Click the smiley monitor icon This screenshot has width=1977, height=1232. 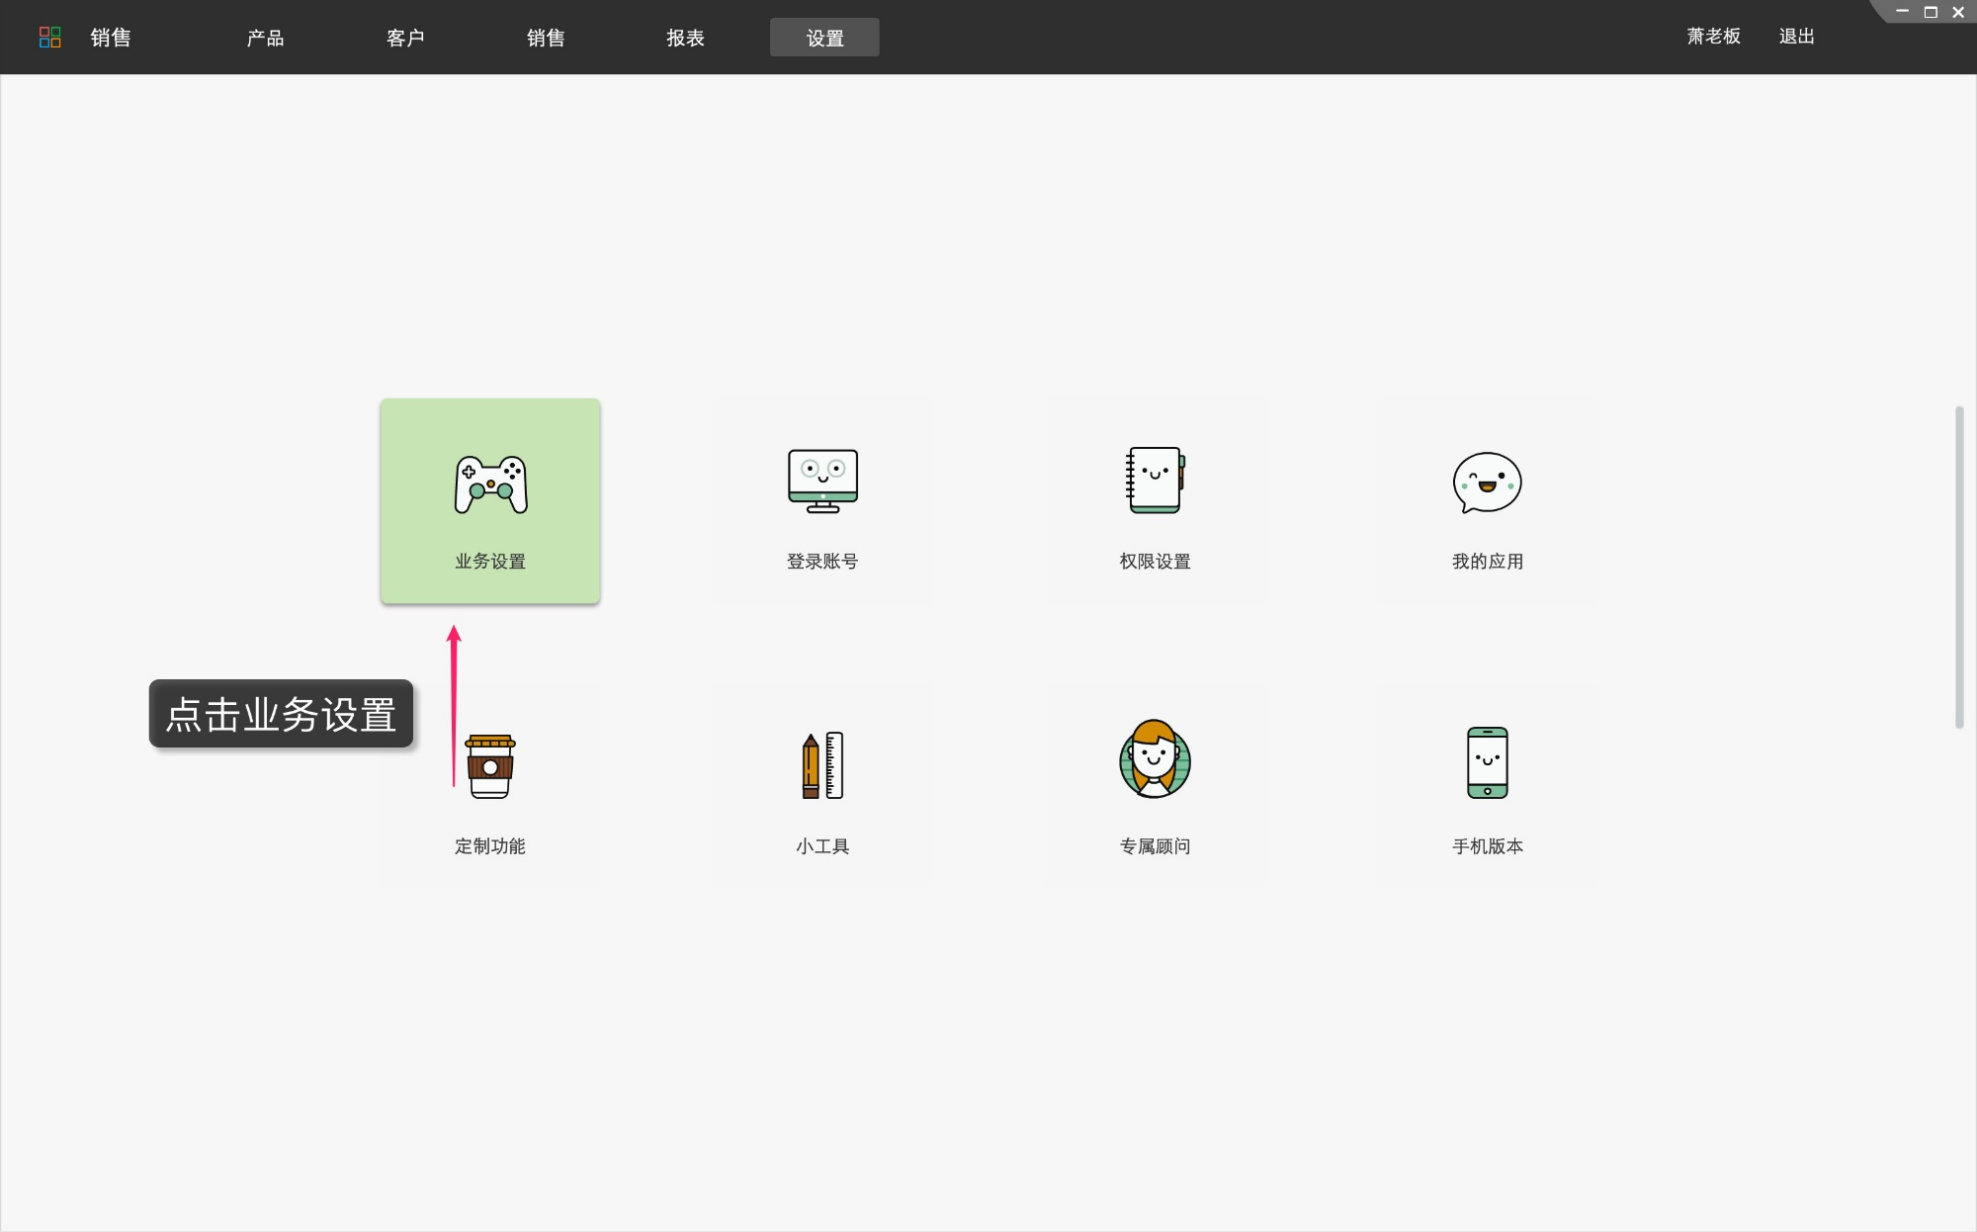(x=822, y=481)
